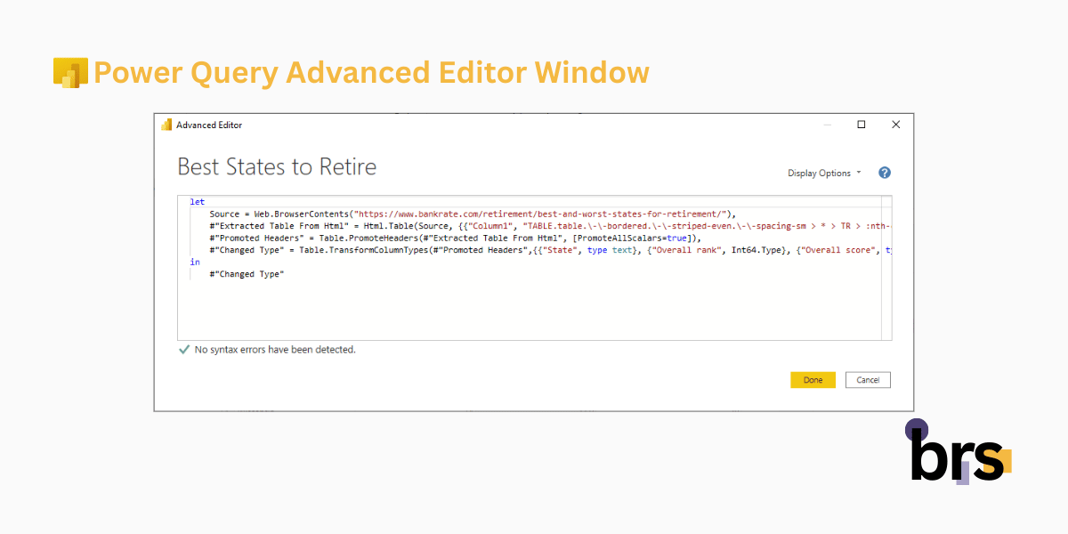Select the Best States to Retire query title
The image size is (1068, 534).
click(277, 166)
